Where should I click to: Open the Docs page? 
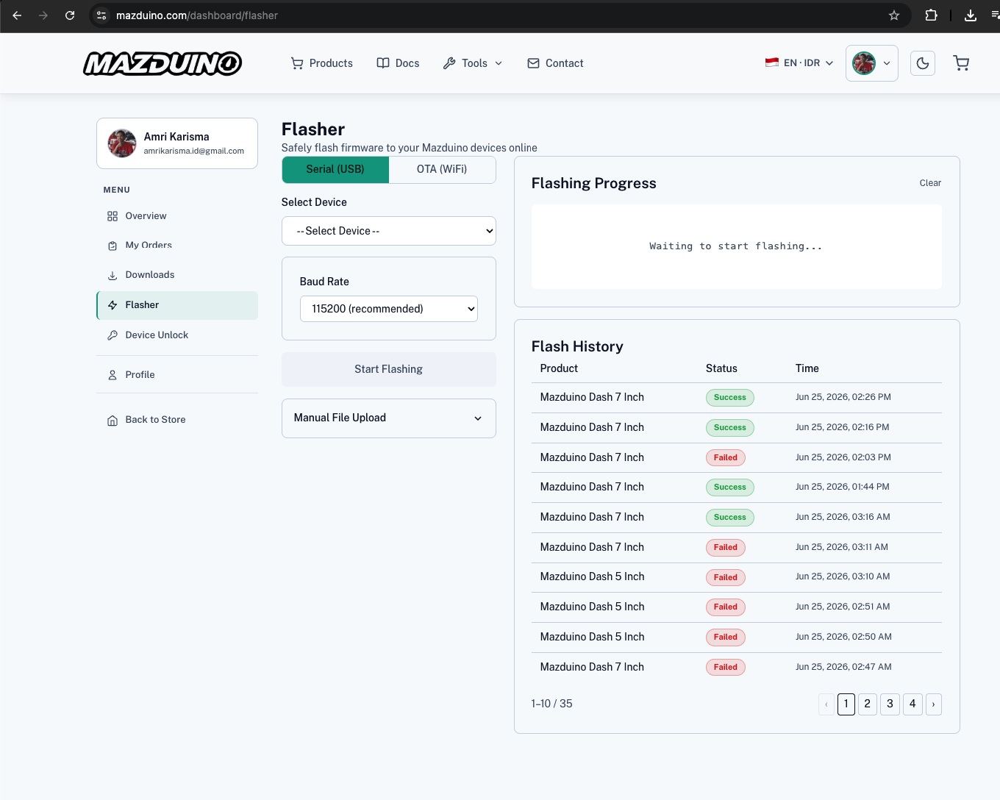tap(398, 63)
